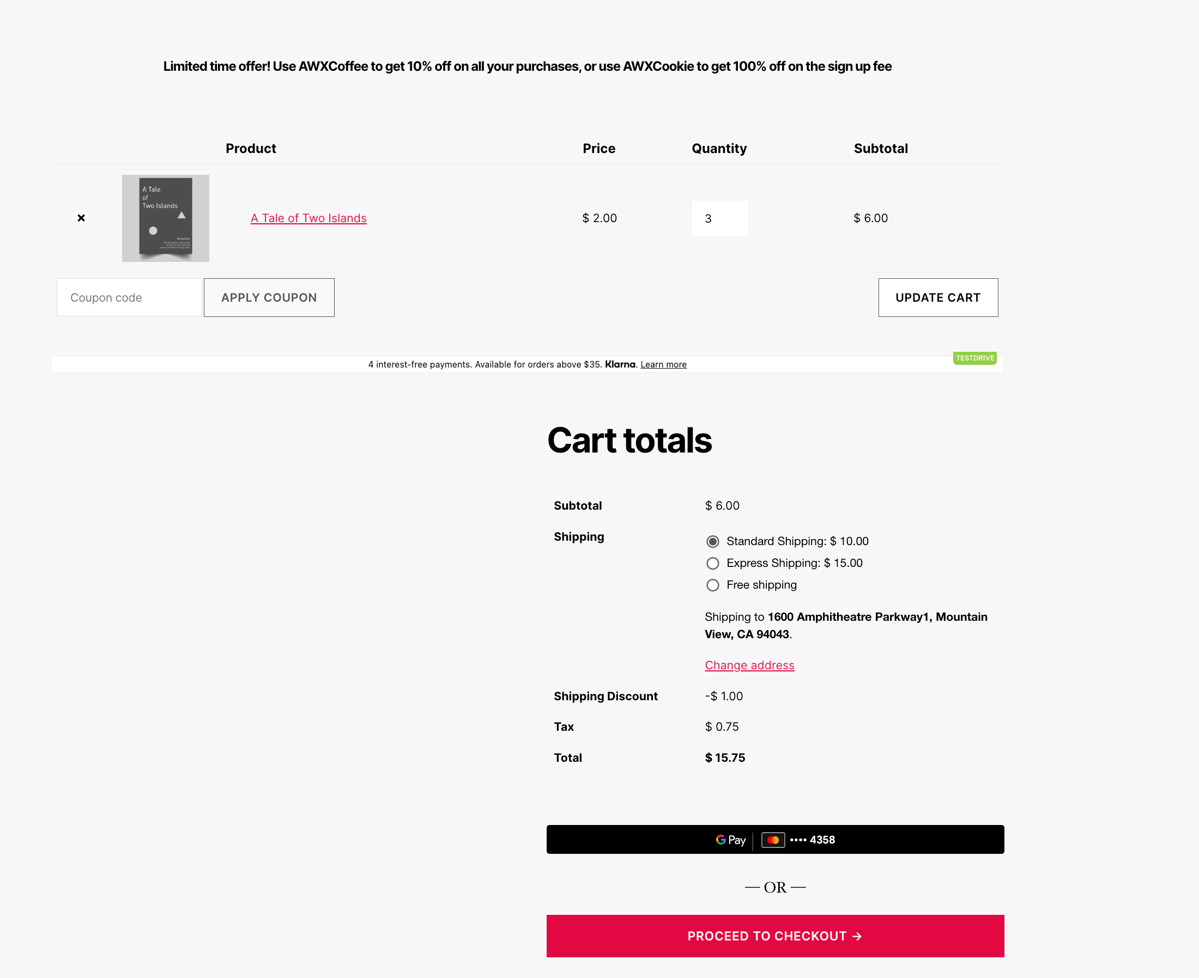
Task: Click the Google G logo
Action: (x=720, y=840)
